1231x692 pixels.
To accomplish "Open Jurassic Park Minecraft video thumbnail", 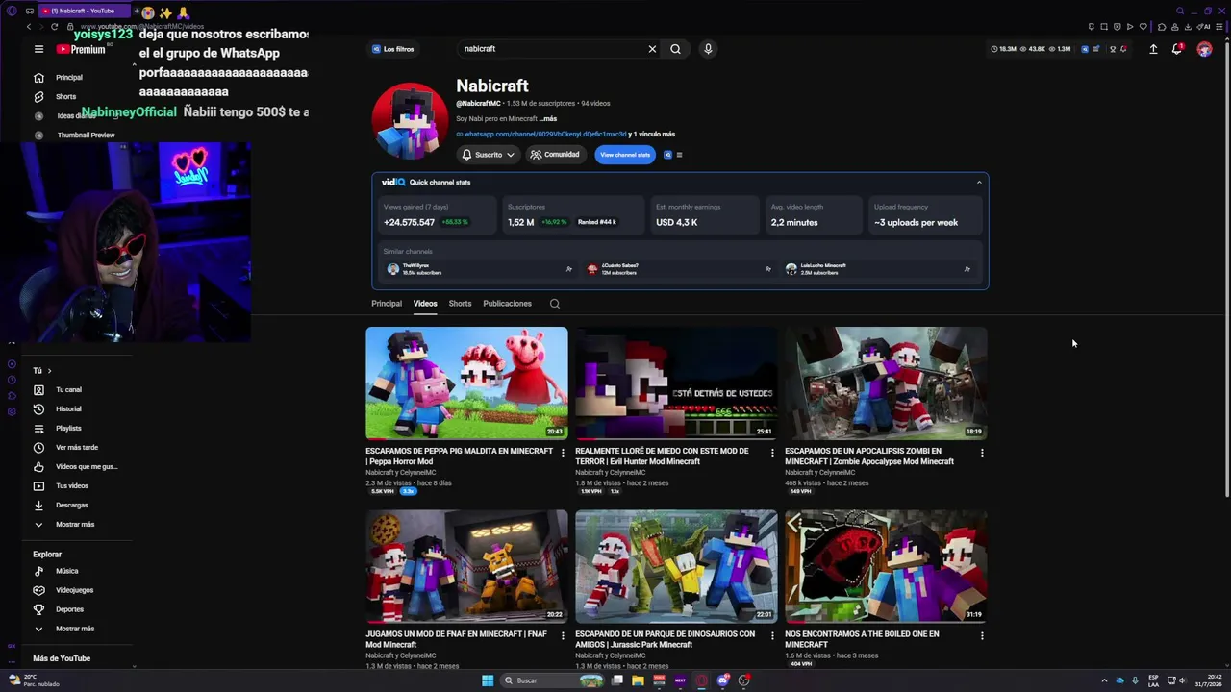I will [x=676, y=566].
